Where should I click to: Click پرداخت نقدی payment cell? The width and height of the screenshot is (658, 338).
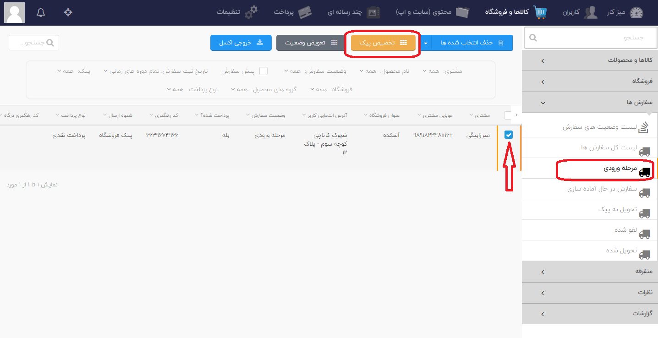[69, 135]
